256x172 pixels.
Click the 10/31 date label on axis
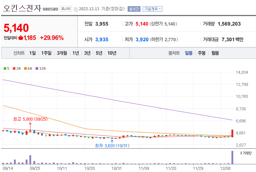click(x=116, y=168)
